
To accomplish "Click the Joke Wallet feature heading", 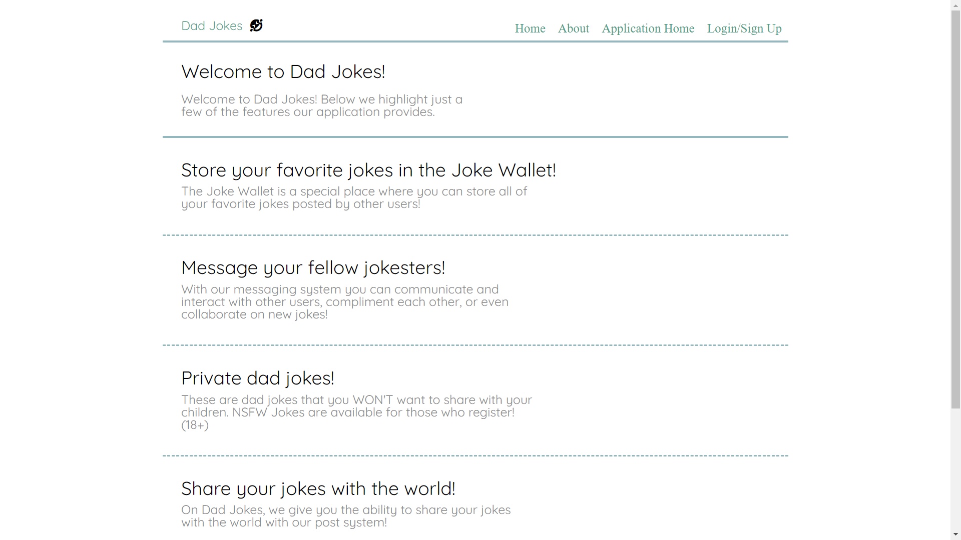I will click(368, 170).
